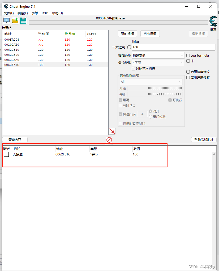The height and width of the screenshot is (271, 219).
Task: Click the red clear list icon
Action: pos(109,140)
